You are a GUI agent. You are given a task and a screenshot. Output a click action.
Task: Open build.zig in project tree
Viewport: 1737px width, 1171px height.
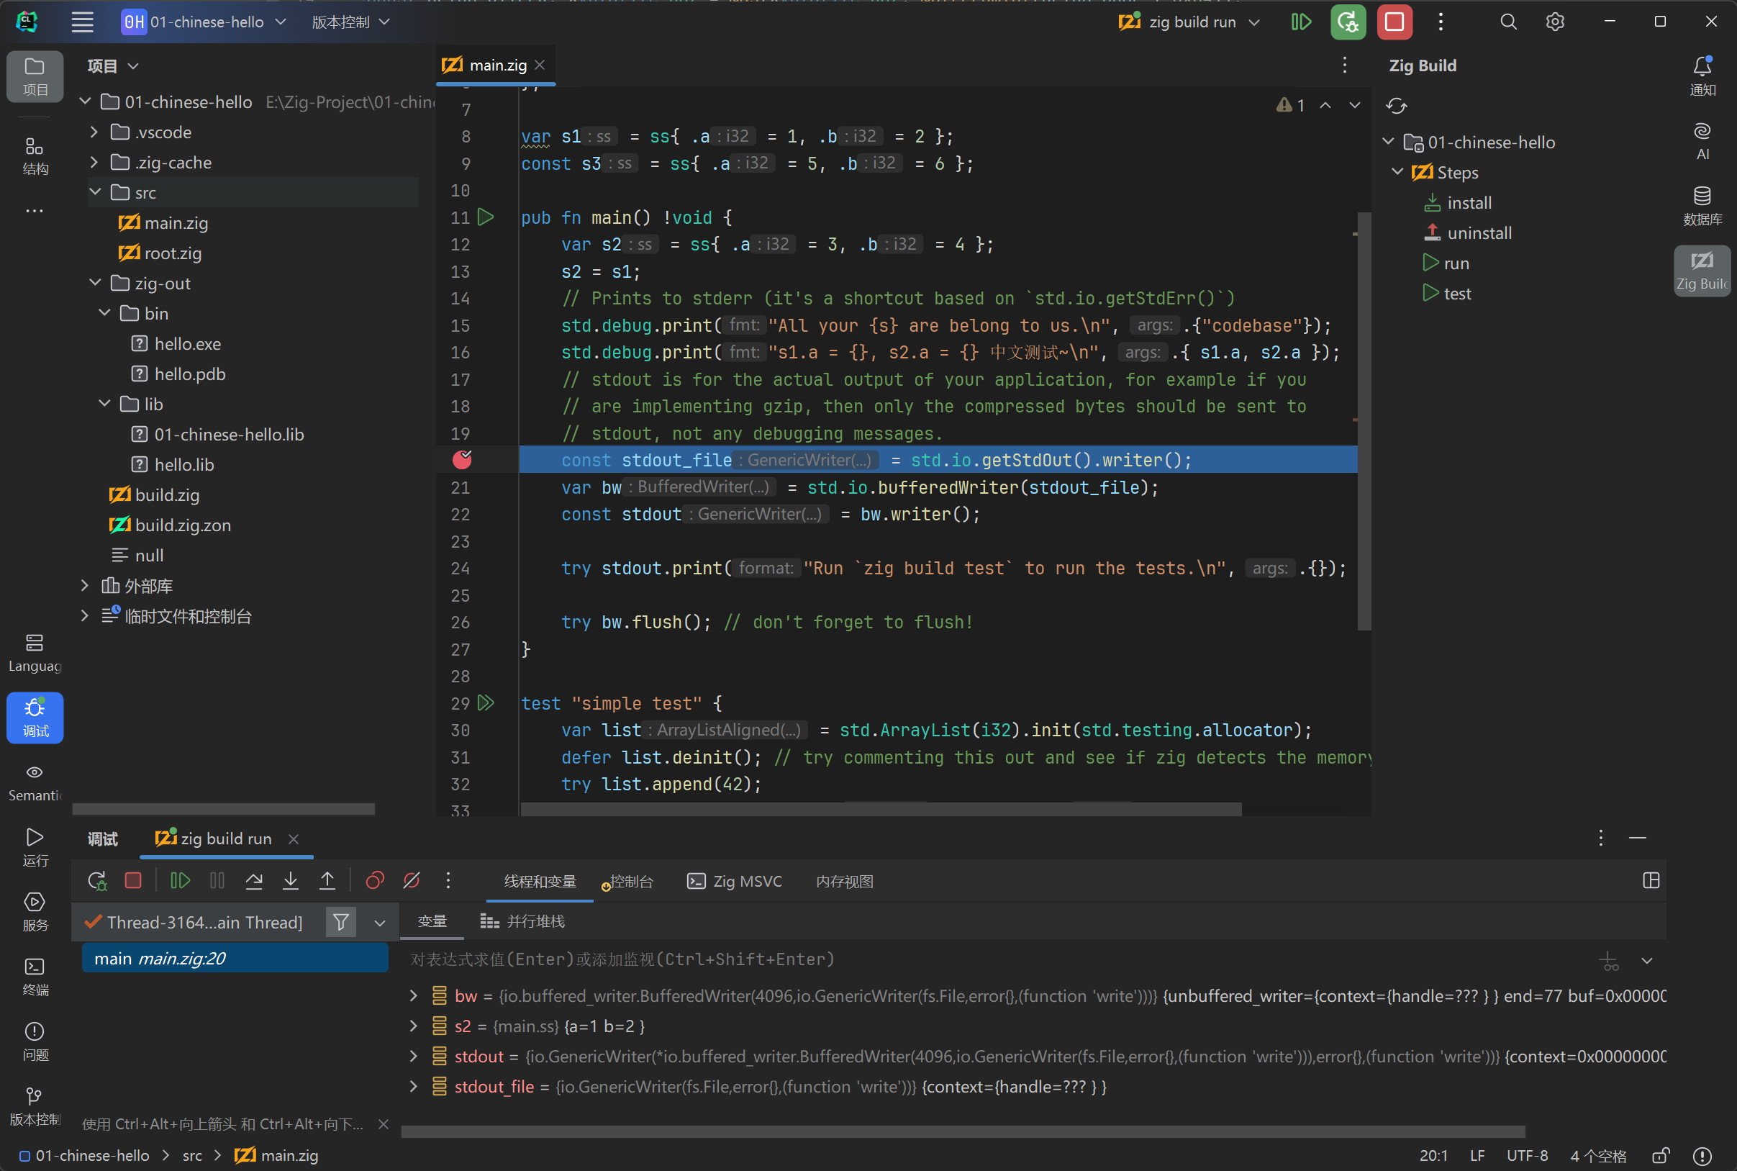pos(165,494)
